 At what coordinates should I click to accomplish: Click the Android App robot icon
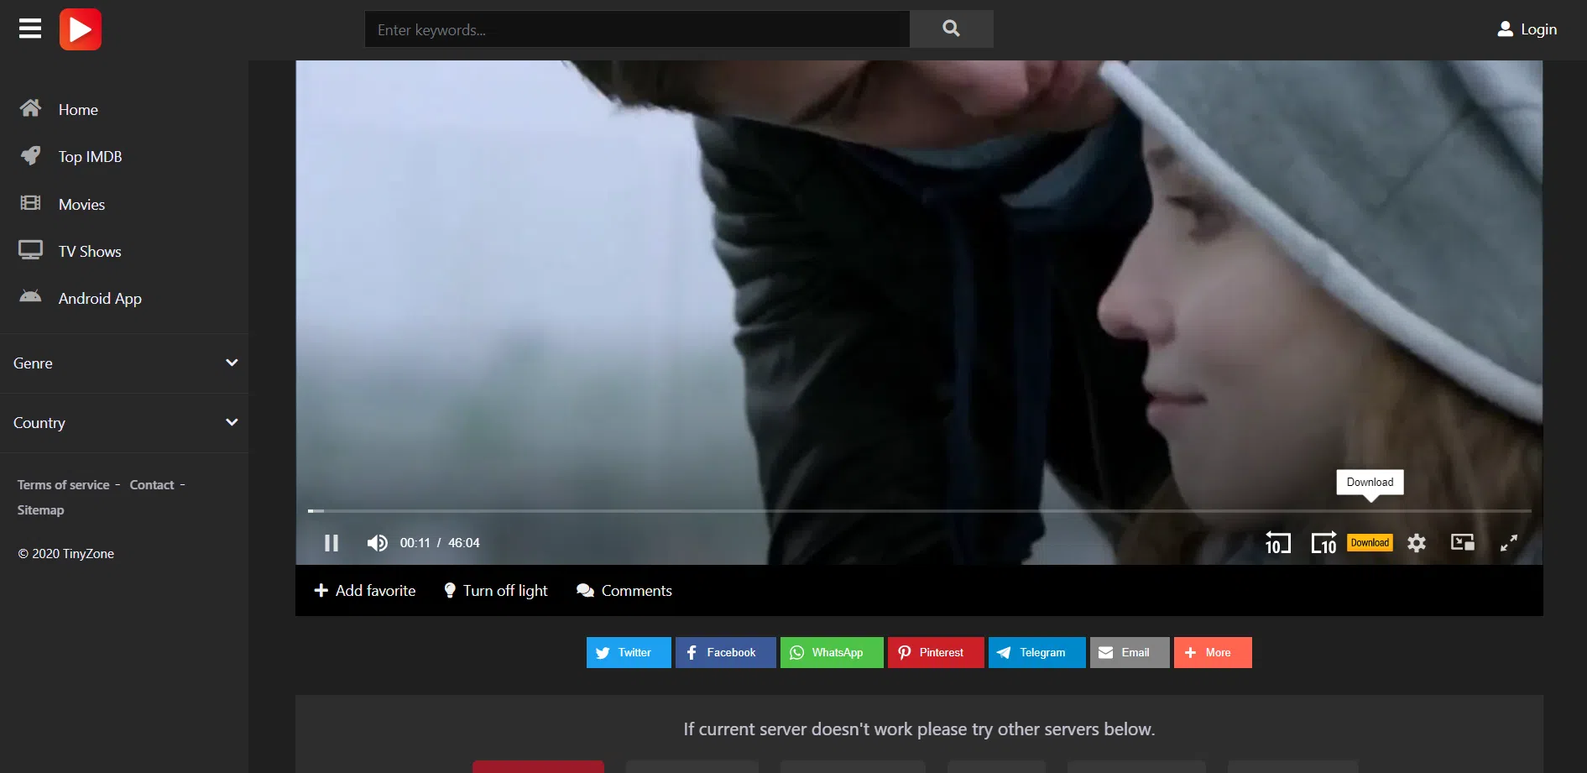point(30,296)
